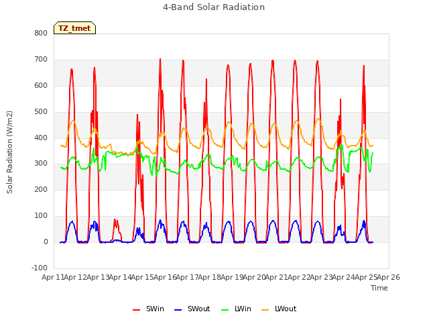This screenshot has height=322, width=429.
Task: Click the Apr 21 x-axis label
Action: [276, 277]
